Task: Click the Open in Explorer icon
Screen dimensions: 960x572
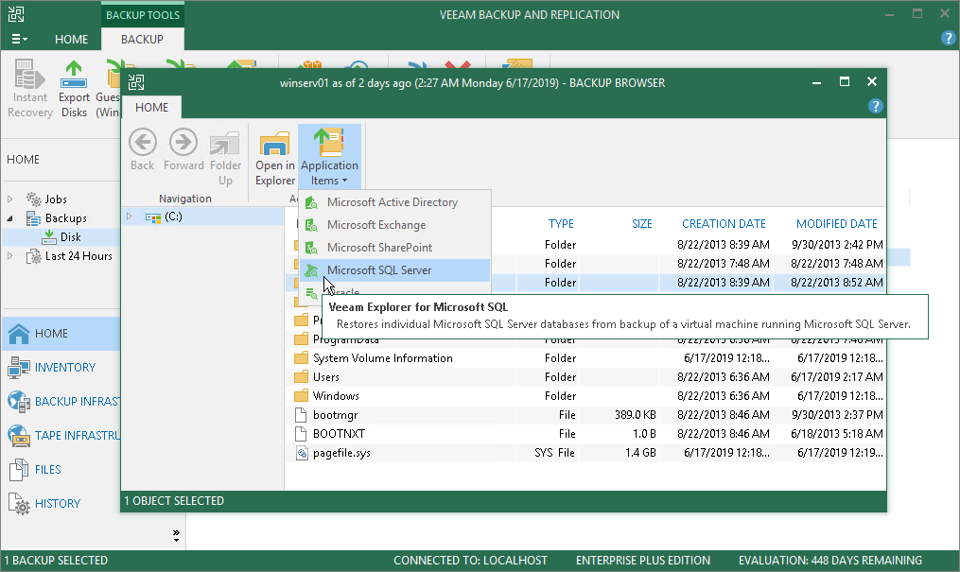Action: [275, 143]
